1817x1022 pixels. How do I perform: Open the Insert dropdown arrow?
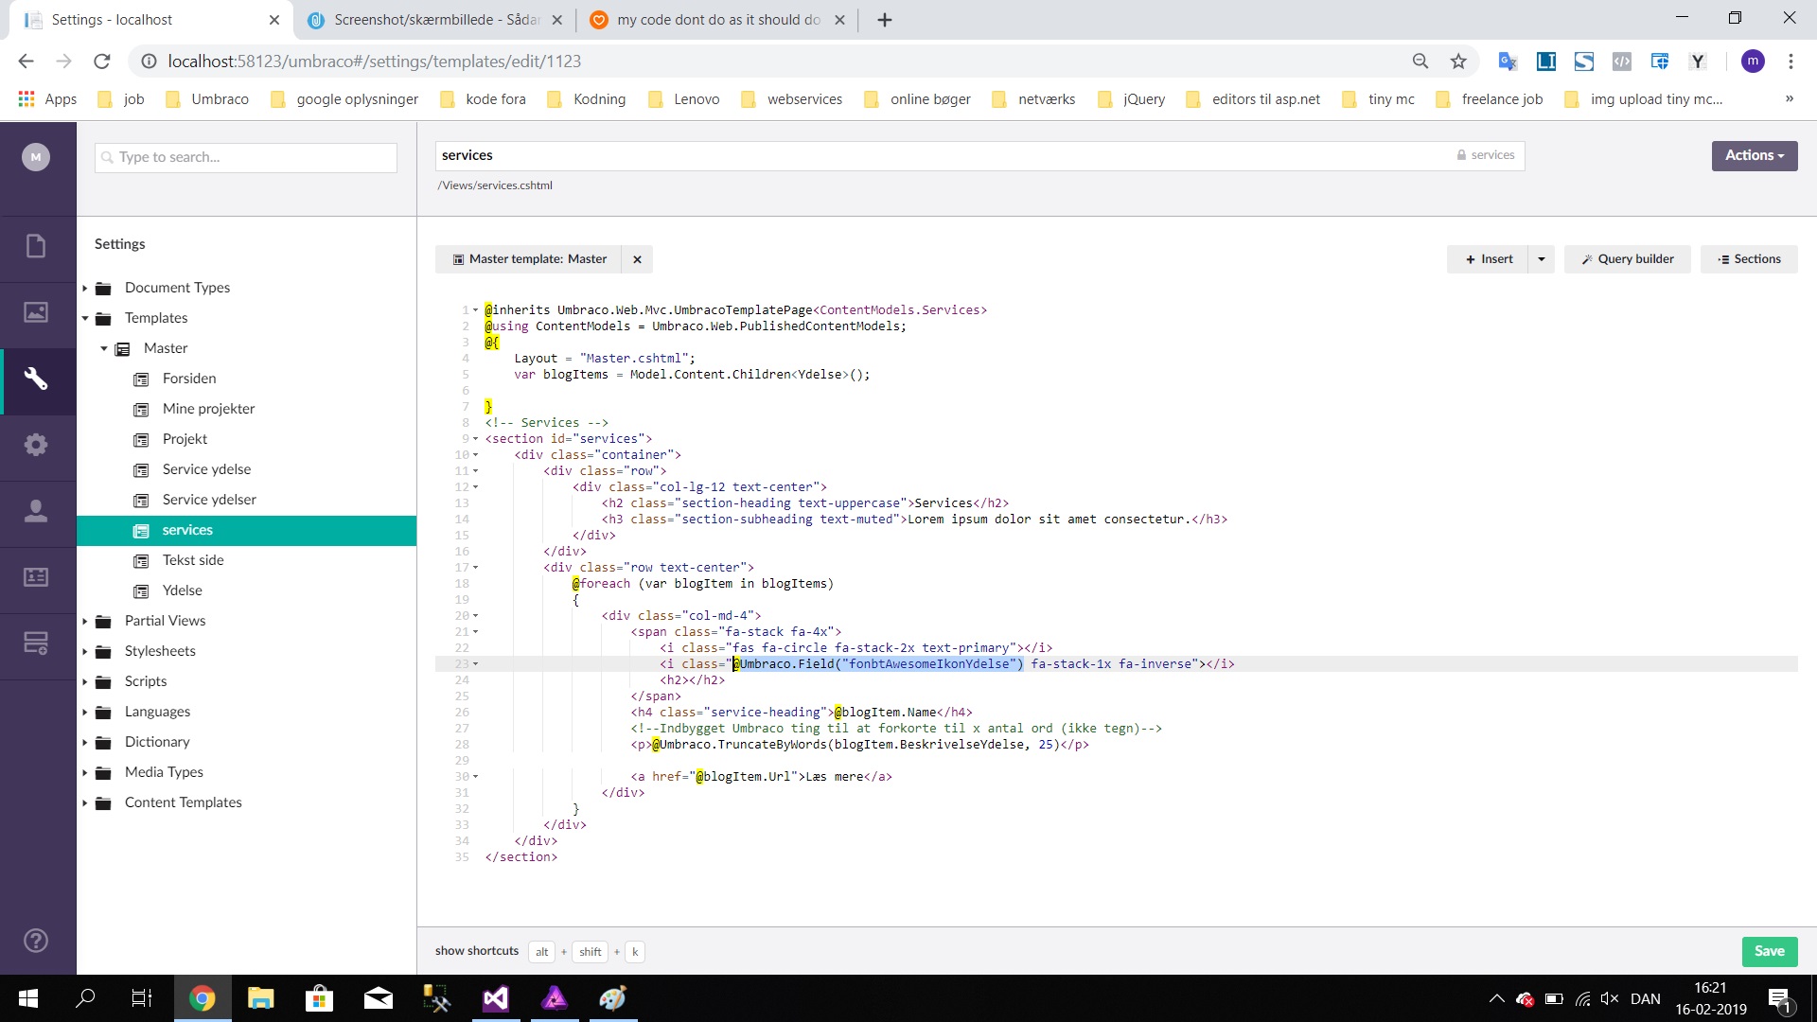[x=1542, y=259]
